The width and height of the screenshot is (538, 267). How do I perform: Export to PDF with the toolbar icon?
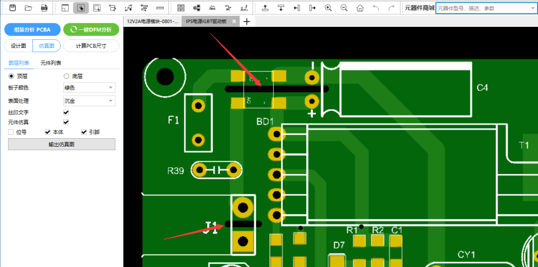44,8
